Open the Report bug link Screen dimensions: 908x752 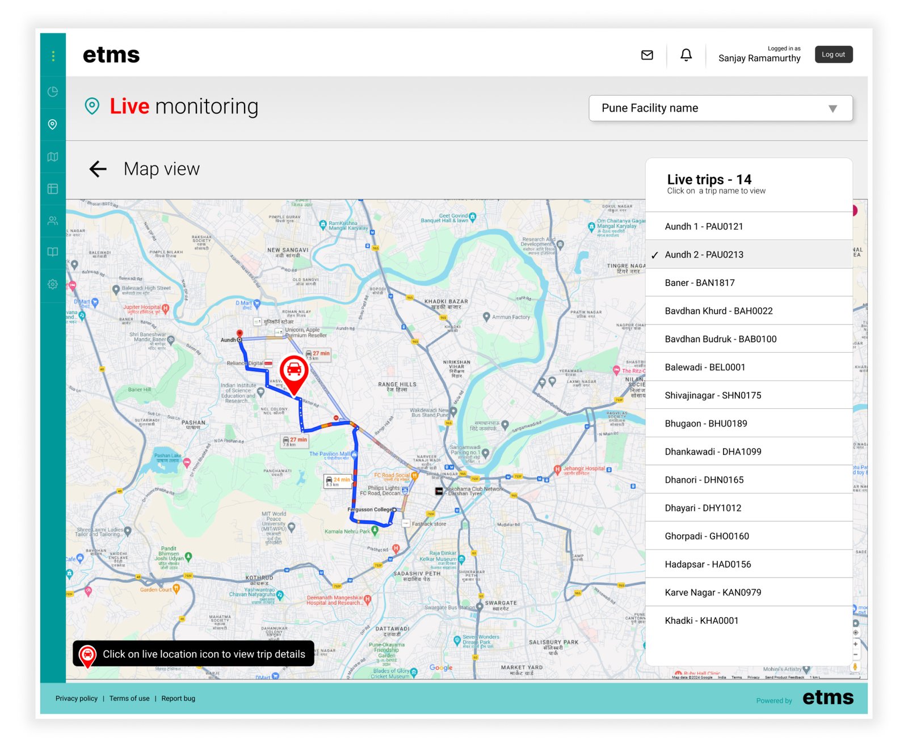click(x=178, y=699)
